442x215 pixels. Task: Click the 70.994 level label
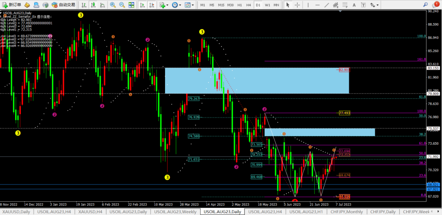257,165
